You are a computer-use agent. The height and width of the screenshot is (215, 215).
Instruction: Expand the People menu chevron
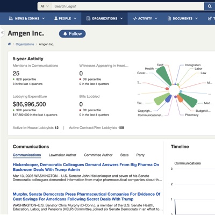[75, 18]
